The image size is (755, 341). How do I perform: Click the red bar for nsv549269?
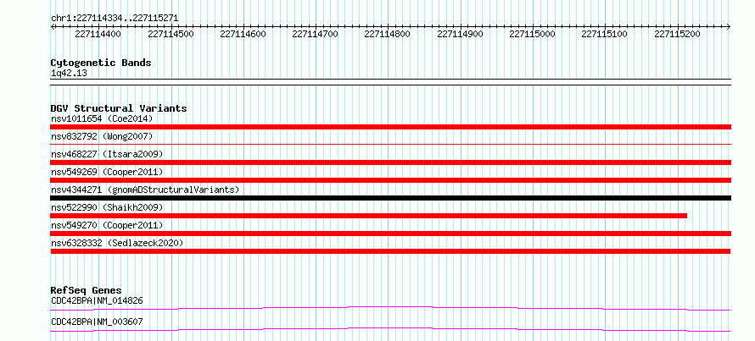[x=390, y=180]
